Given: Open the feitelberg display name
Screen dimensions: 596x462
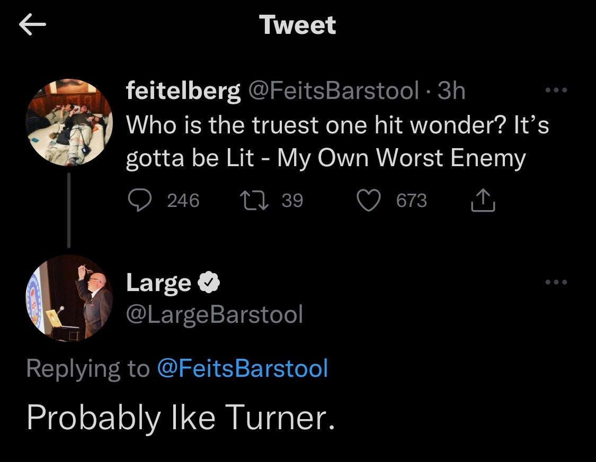Looking at the screenshot, I should [x=183, y=92].
